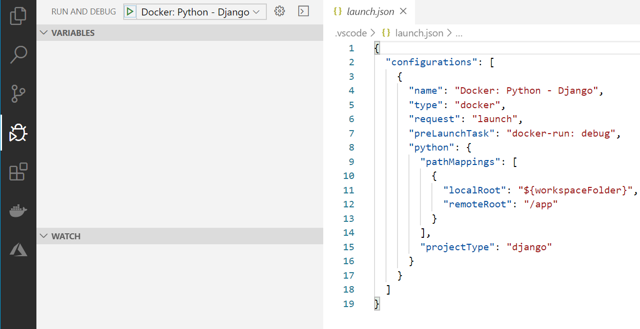Open the debug console panel icon
This screenshot has height=329, width=640.
[x=303, y=11]
